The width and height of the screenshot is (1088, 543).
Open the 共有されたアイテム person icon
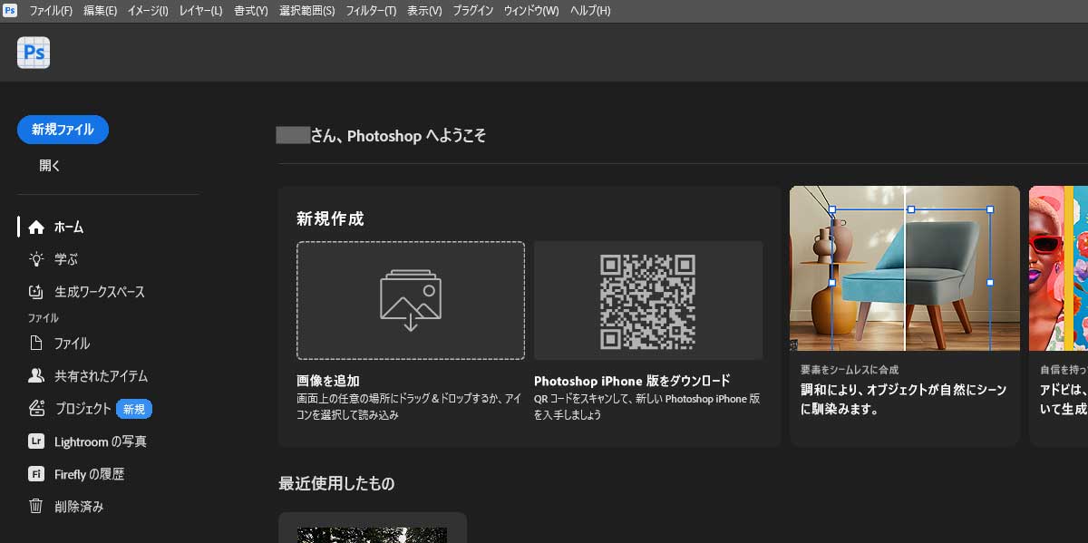36,376
